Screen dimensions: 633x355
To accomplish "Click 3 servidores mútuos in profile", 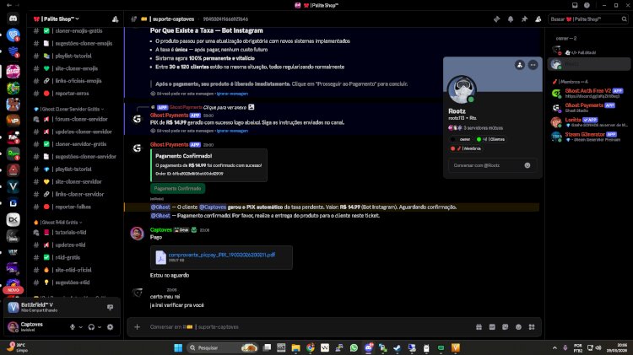I will tap(484, 128).
